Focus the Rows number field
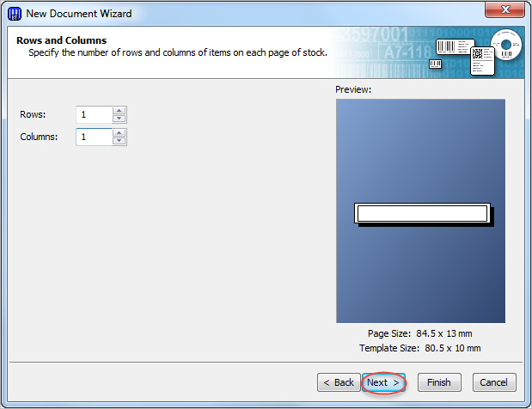Image resolution: width=532 pixels, height=409 pixels. tap(94, 114)
